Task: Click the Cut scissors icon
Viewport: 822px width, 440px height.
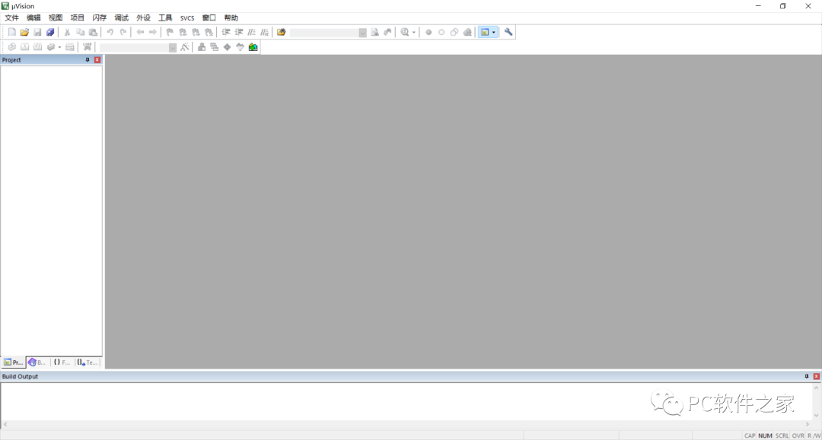Action: click(67, 32)
